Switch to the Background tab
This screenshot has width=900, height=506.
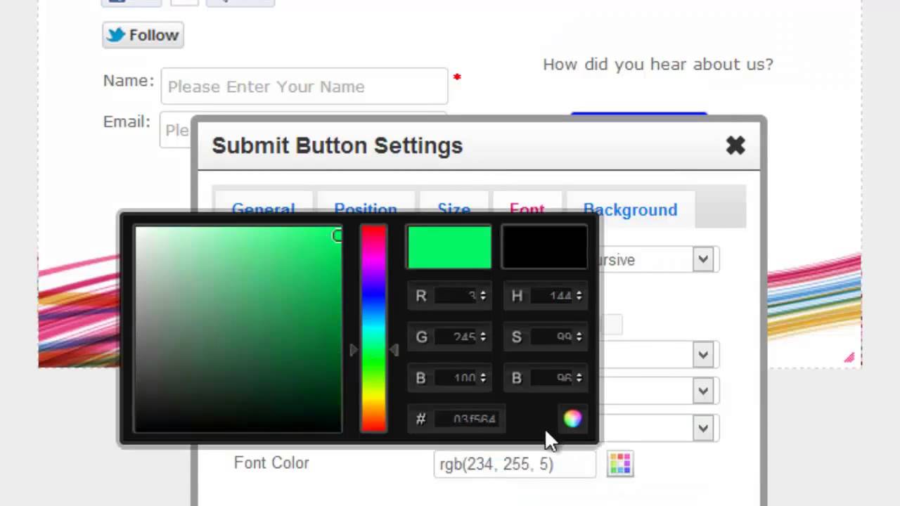click(630, 209)
